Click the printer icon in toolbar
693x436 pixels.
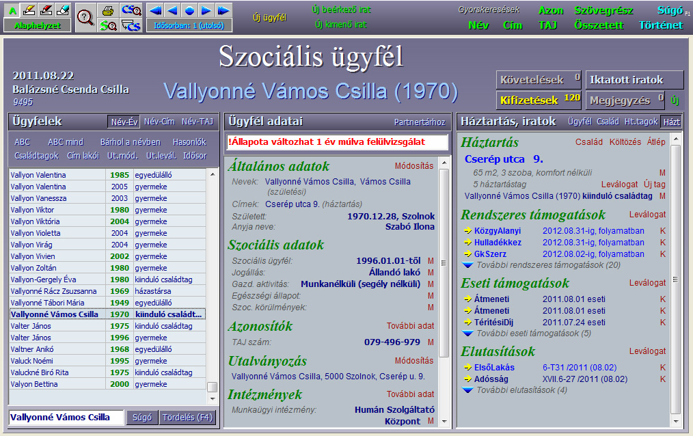108,10
